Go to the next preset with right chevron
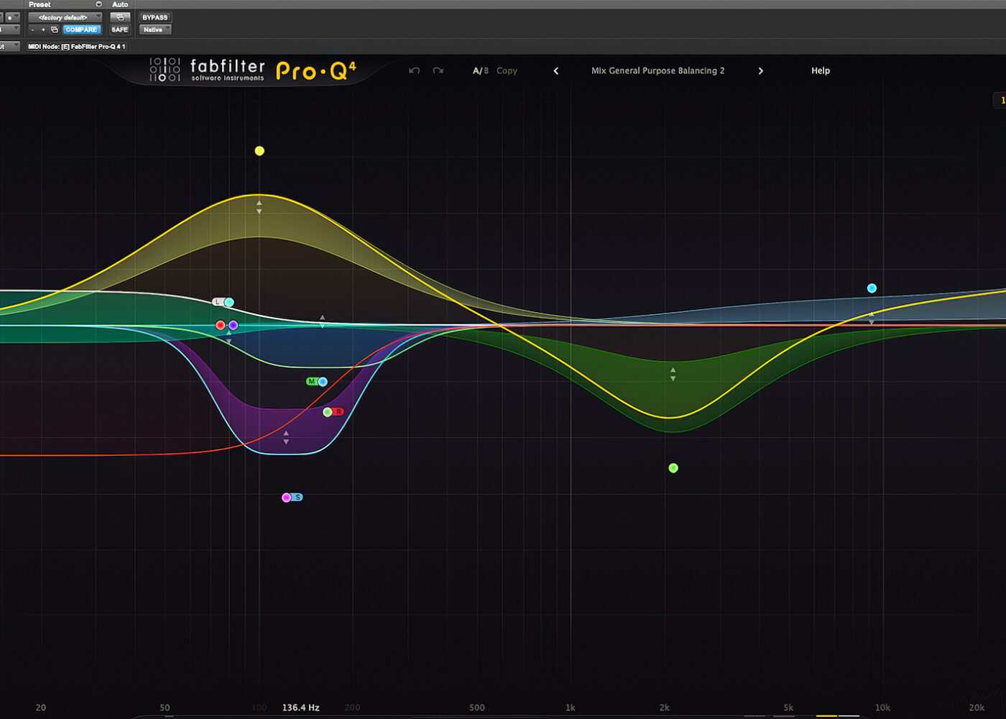The image size is (1006, 719). pos(760,70)
